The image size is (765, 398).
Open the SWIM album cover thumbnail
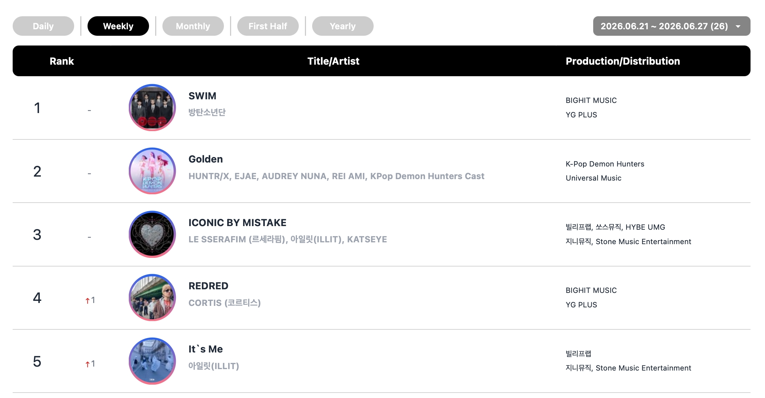point(152,108)
